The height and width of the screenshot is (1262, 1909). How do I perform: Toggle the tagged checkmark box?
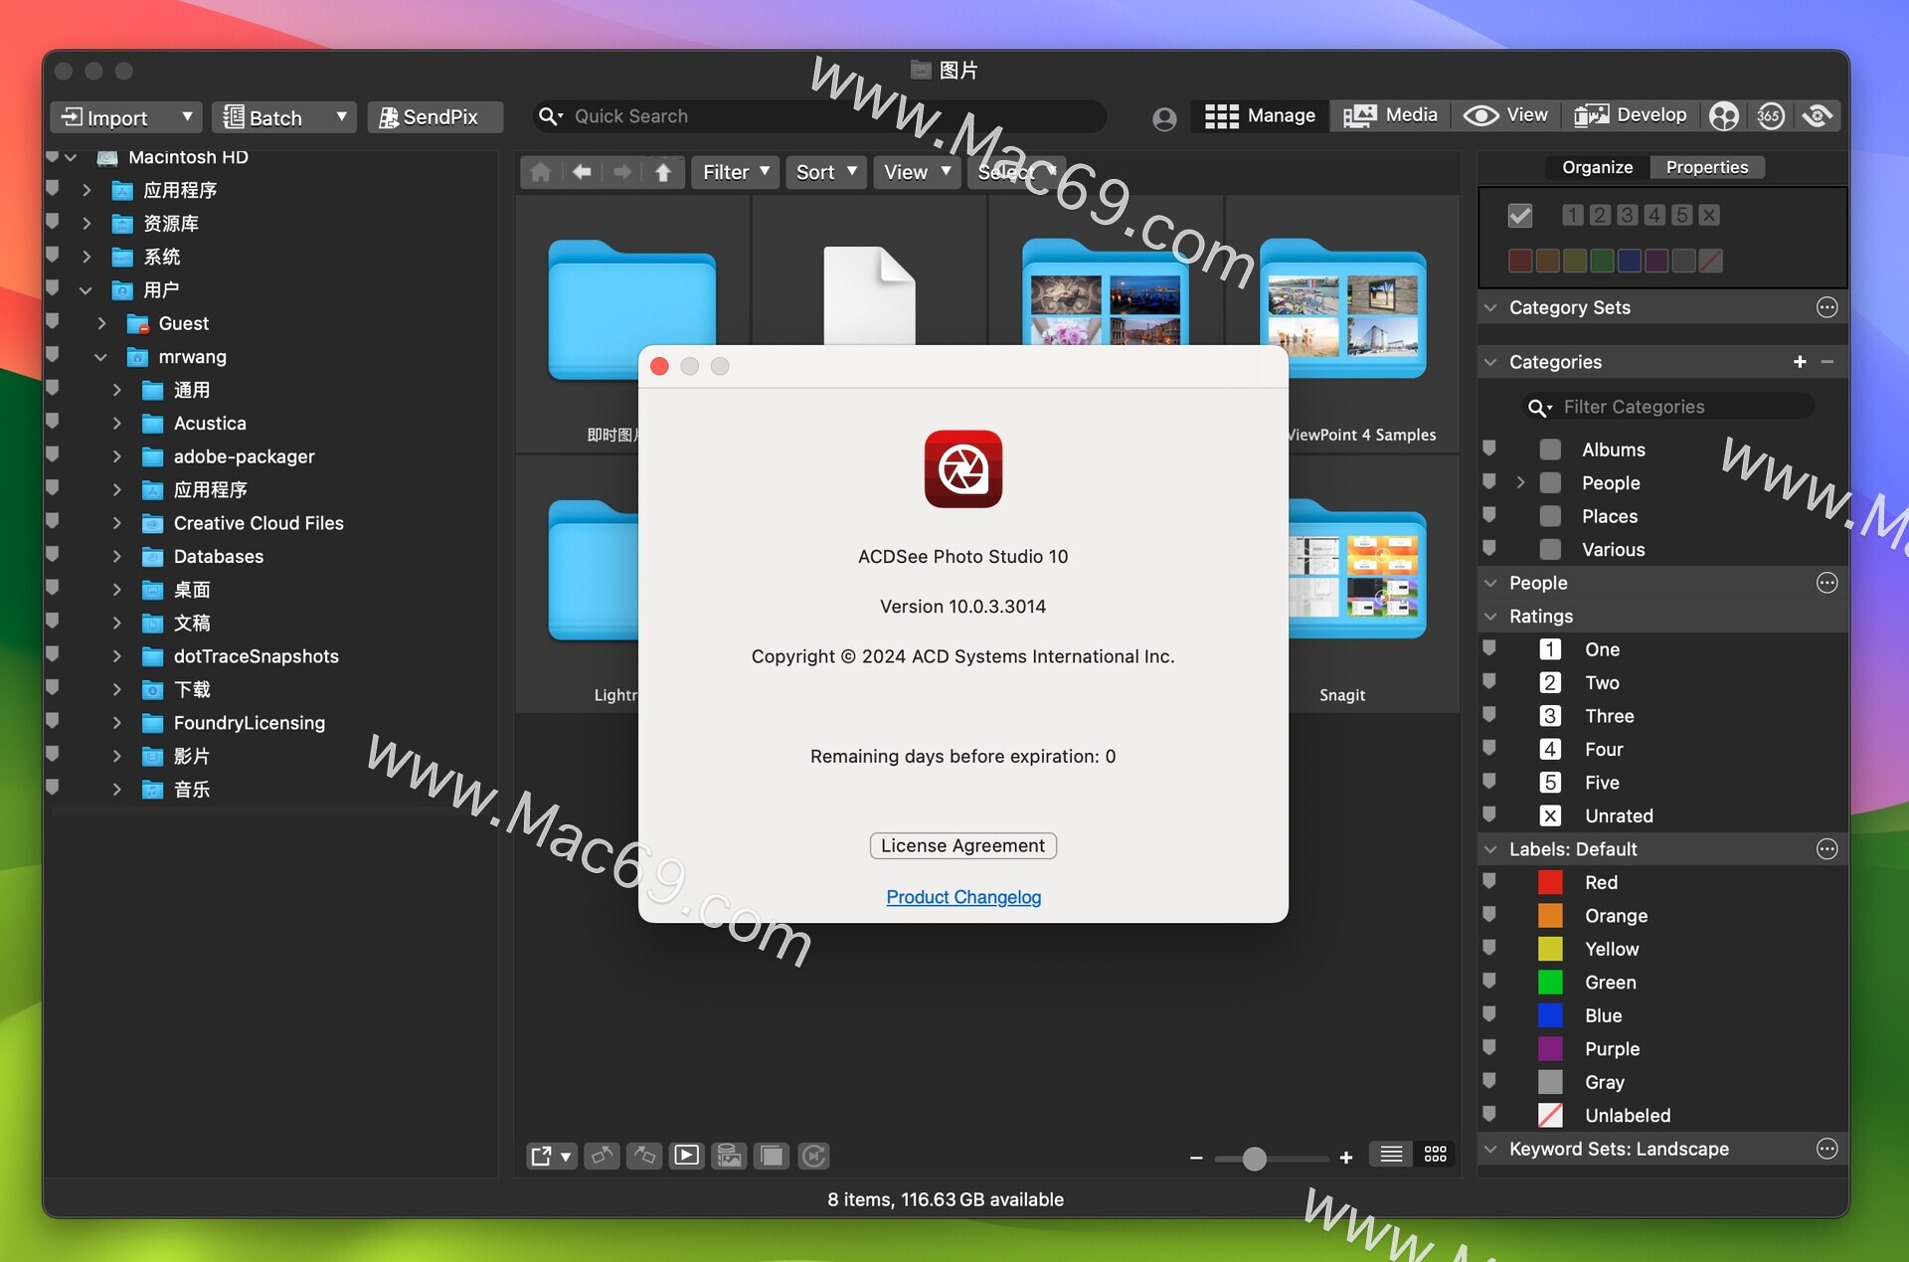click(1520, 216)
